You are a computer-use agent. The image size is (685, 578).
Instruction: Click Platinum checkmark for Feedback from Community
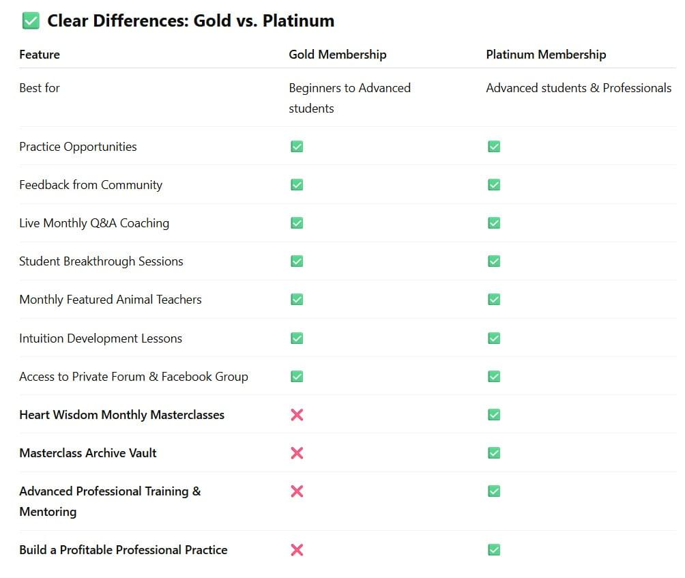coord(494,185)
